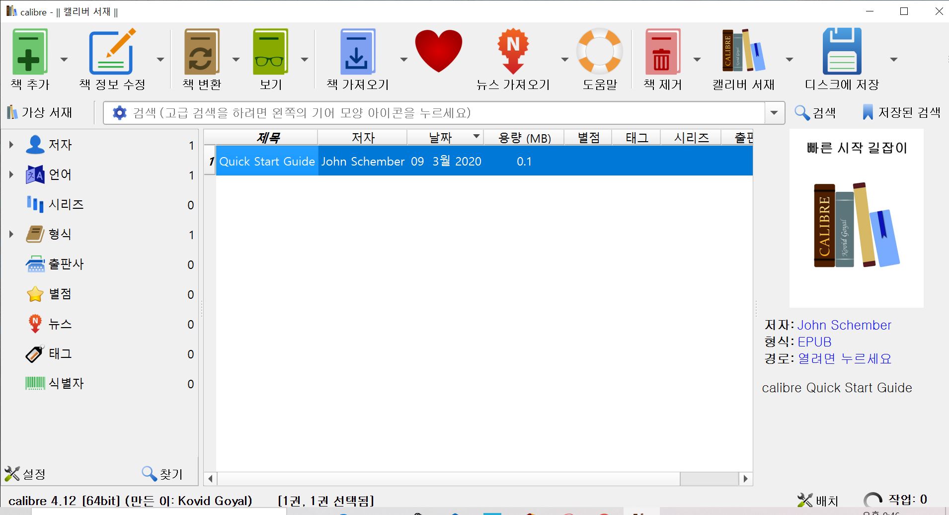Click the horizontal scrollbar left arrow
The width and height of the screenshot is (949, 515).
pos(211,479)
